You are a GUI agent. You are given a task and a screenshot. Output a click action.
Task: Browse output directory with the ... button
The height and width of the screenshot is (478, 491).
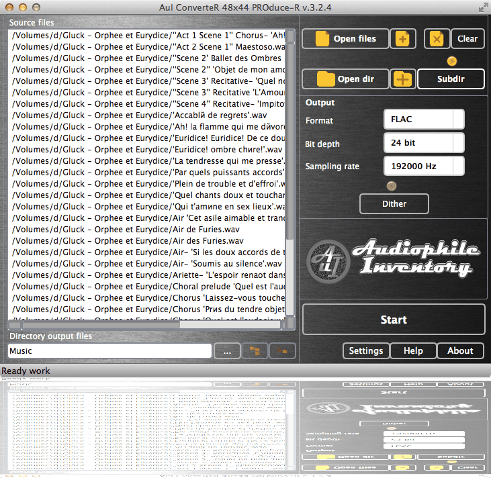(227, 351)
